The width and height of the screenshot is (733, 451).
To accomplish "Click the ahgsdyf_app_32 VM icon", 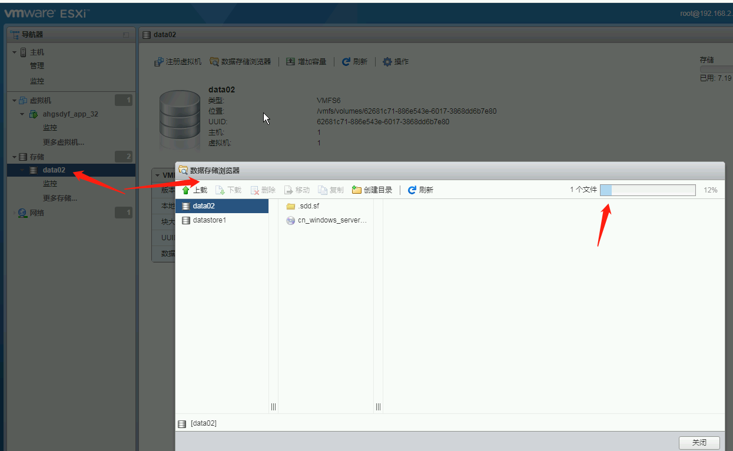I will coord(33,114).
